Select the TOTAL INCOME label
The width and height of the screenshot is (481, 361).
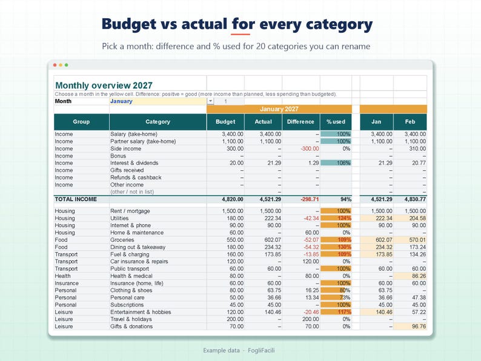point(76,199)
